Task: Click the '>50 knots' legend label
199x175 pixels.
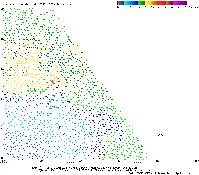Action: click(x=191, y=7)
